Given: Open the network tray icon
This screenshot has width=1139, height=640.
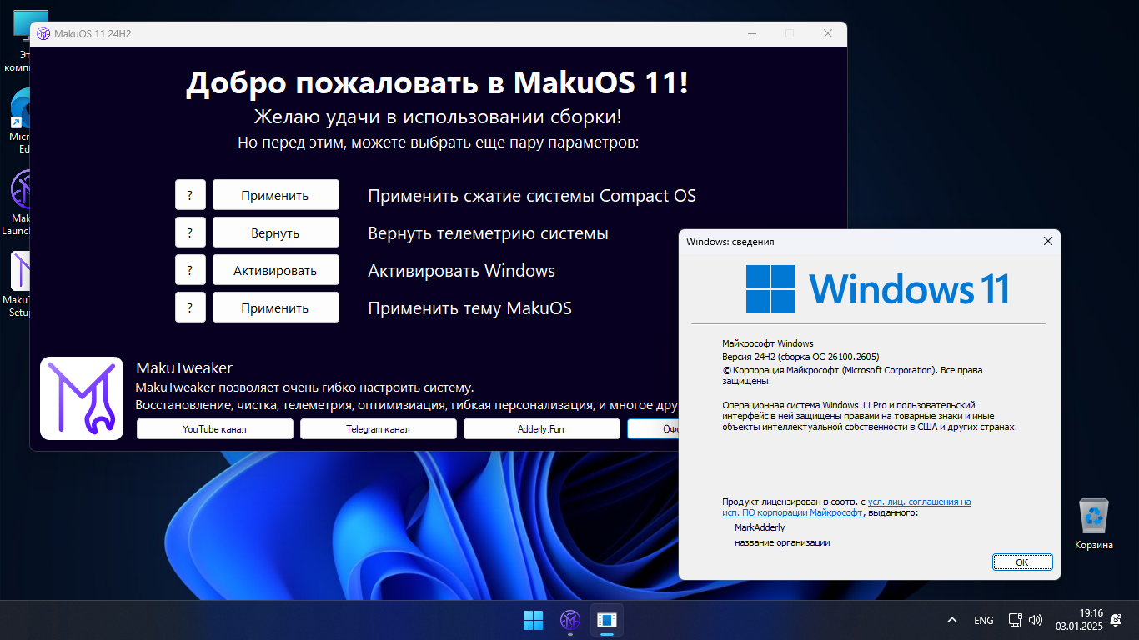Looking at the screenshot, I should point(1015,620).
